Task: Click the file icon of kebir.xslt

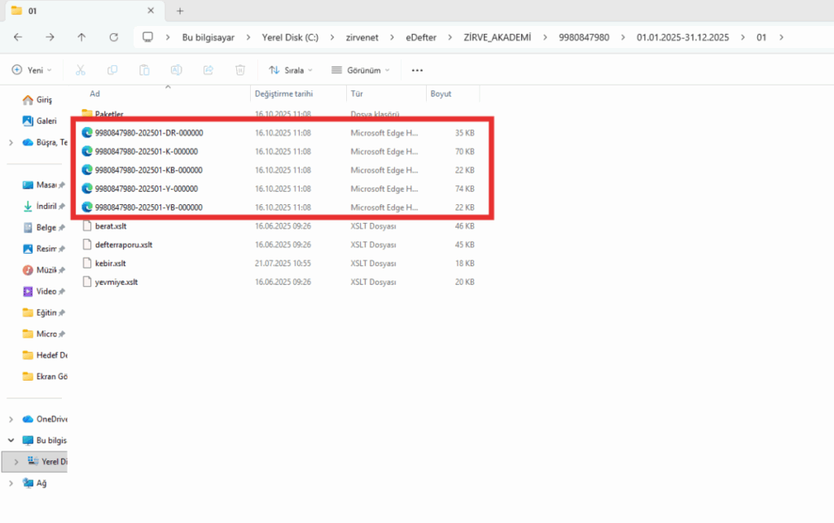Action: tap(86, 263)
